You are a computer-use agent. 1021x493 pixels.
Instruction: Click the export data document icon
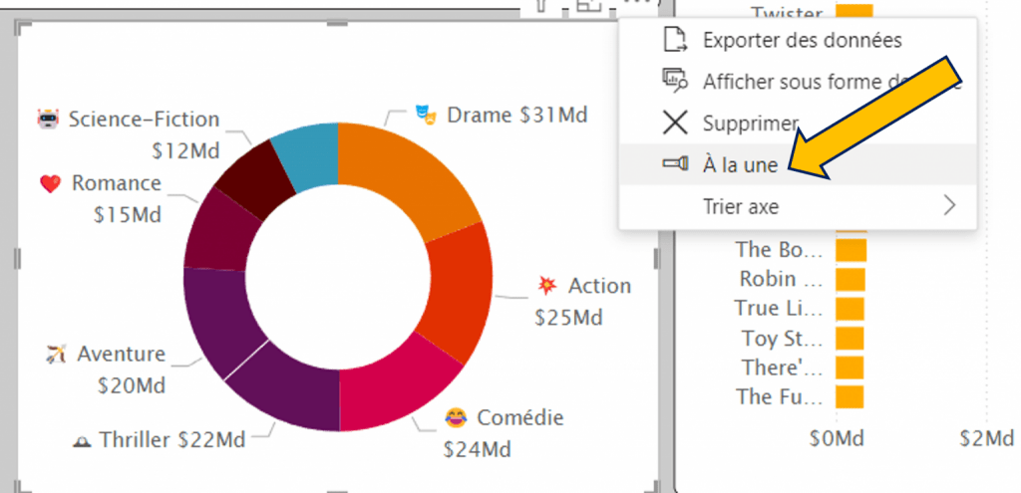coord(675,40)
